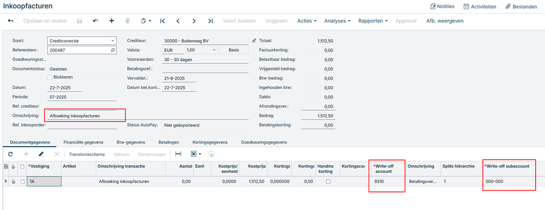Click Write-off subaccount cell 000-000
The width and height of the screenshot is (545, 210).
point(508,182)
